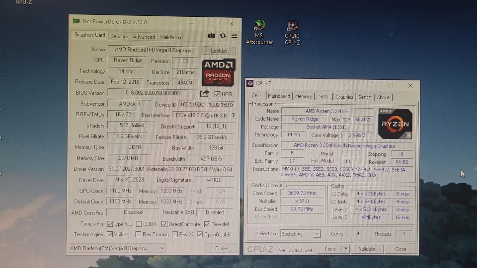Image resolution: width=477 pixels, height=268 pixels.
Task: Toggle the DirectML checkbox
Action: pyautogui.click(x=207, y=224)
